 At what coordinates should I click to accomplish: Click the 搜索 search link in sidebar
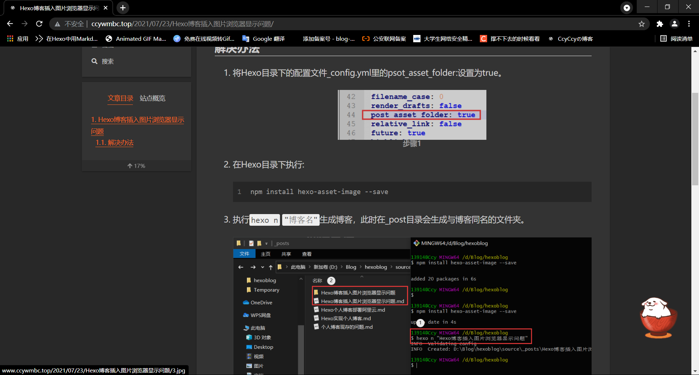pyautogui.click(x=103, y=61)
